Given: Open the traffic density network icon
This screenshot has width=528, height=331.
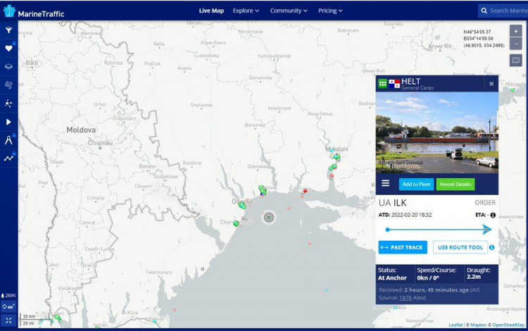Looking at the screenshot, I should (x=8, y=104).
